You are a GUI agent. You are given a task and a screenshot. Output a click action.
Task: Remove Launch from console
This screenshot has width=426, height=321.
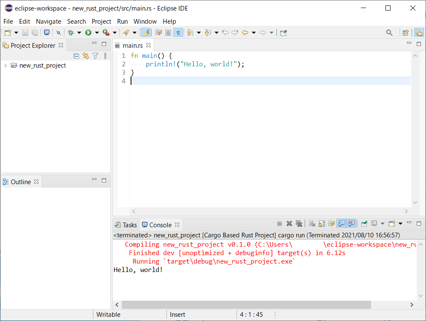pyautogui.click(x=289, y=223)
